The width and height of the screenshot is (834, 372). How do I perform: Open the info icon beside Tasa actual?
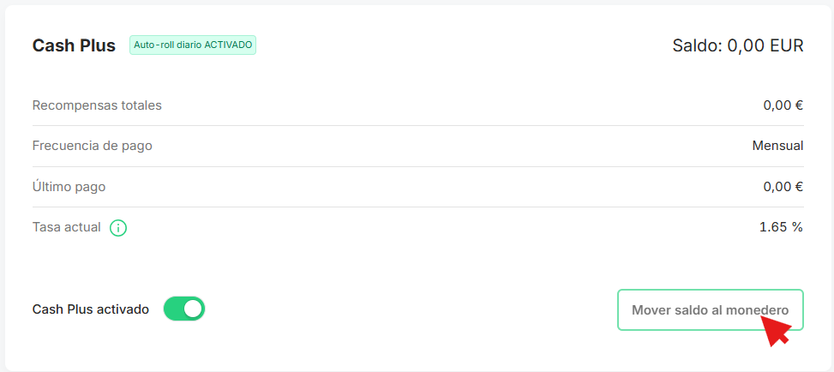[x=118, y=228]
